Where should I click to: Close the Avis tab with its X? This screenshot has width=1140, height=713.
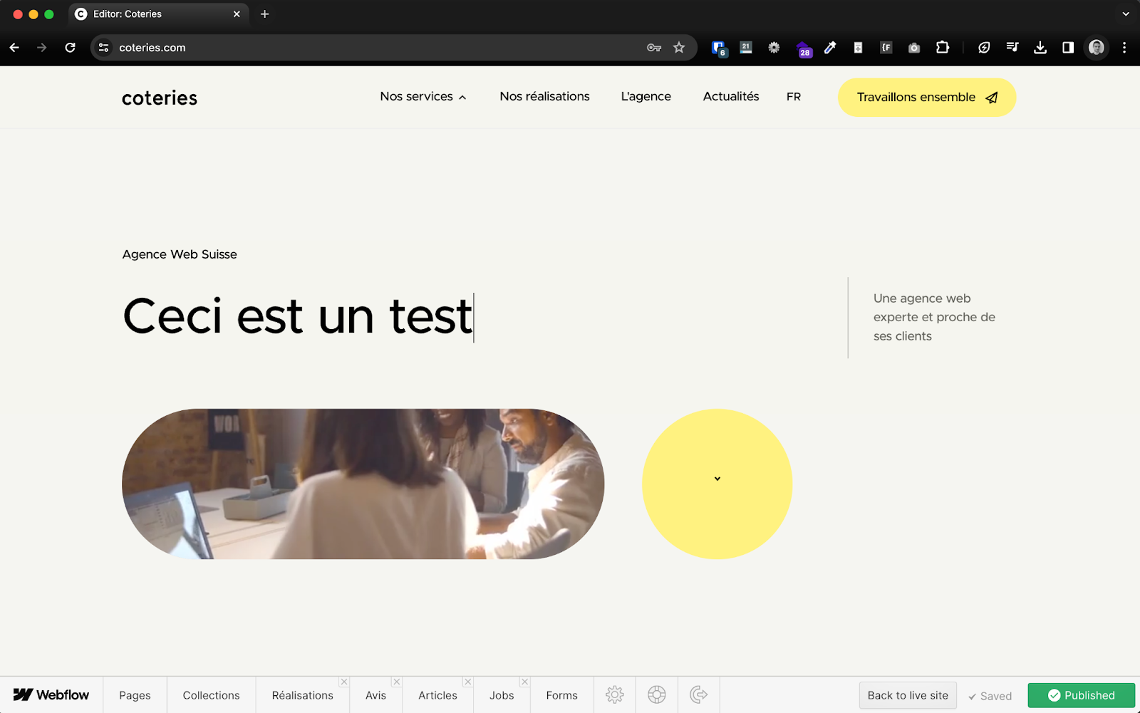coord(397,682)
